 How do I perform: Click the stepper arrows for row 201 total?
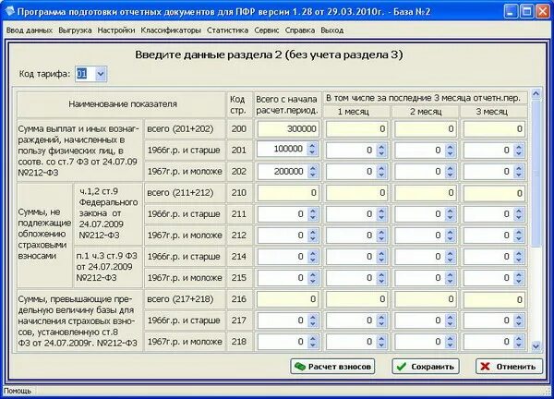[312, 149]
